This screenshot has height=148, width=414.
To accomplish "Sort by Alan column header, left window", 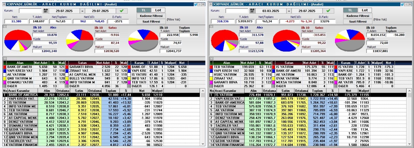I will 20,63.
